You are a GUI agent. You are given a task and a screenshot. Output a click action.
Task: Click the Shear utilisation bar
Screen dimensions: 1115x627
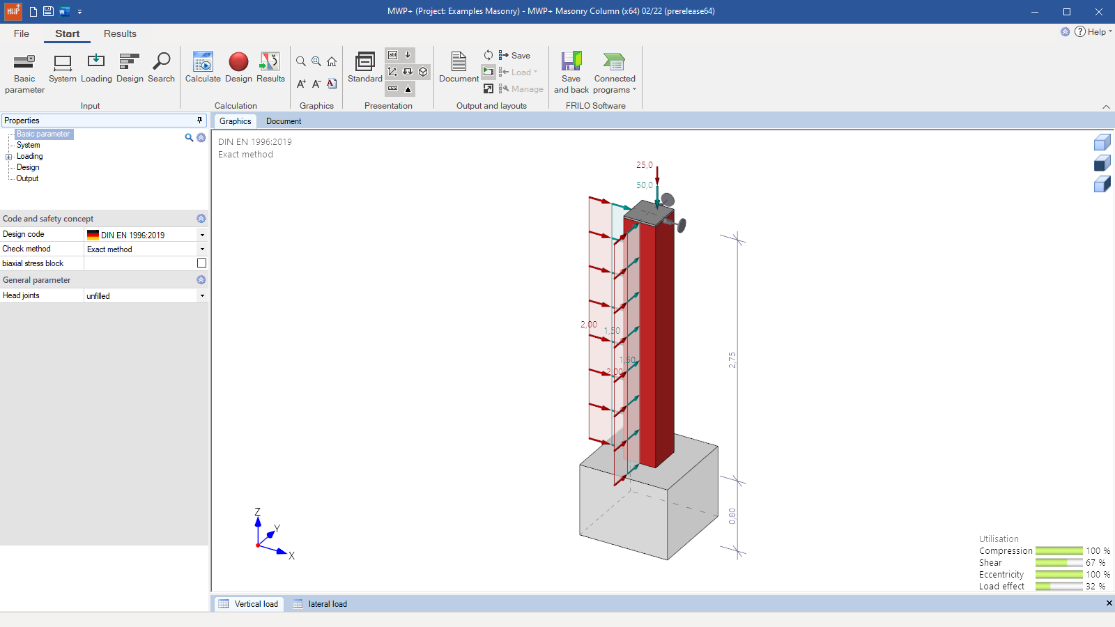pos(1059,563)
